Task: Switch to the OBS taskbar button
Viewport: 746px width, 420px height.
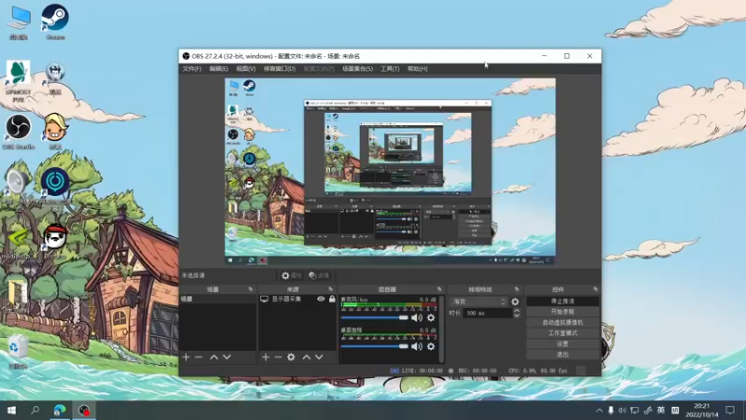Action: (84, 410)
